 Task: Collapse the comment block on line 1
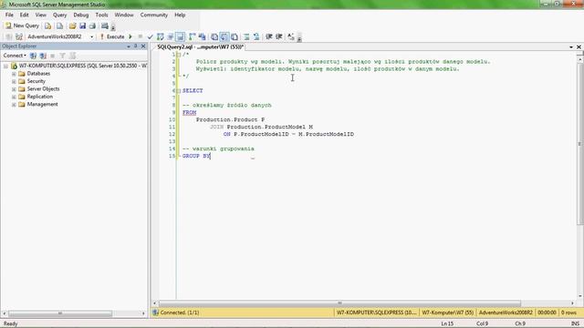coord(179,55)
